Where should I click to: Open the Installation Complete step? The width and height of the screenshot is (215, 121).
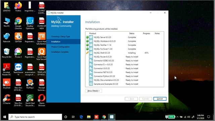pyautogui.click(x=60, y=52)
